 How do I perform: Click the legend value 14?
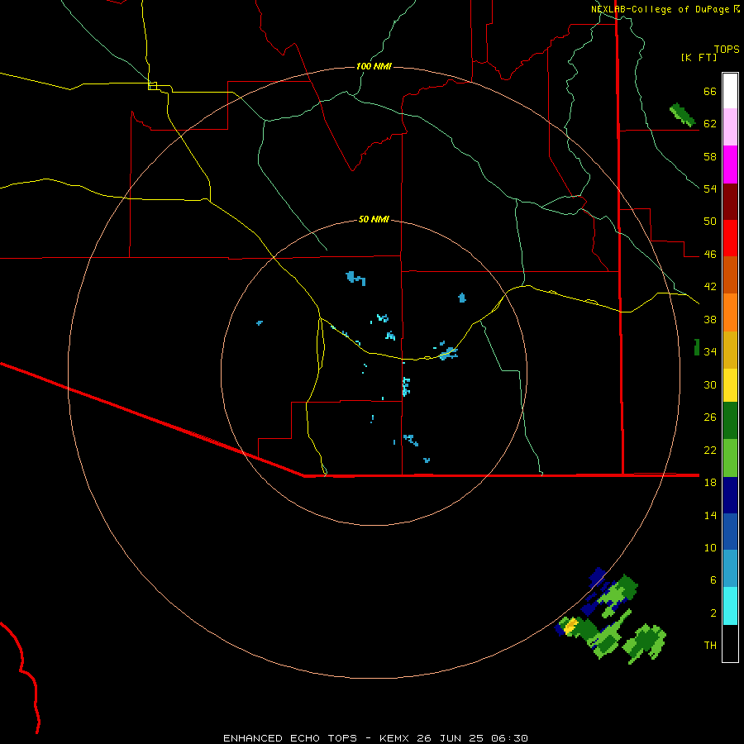point(710,515)
